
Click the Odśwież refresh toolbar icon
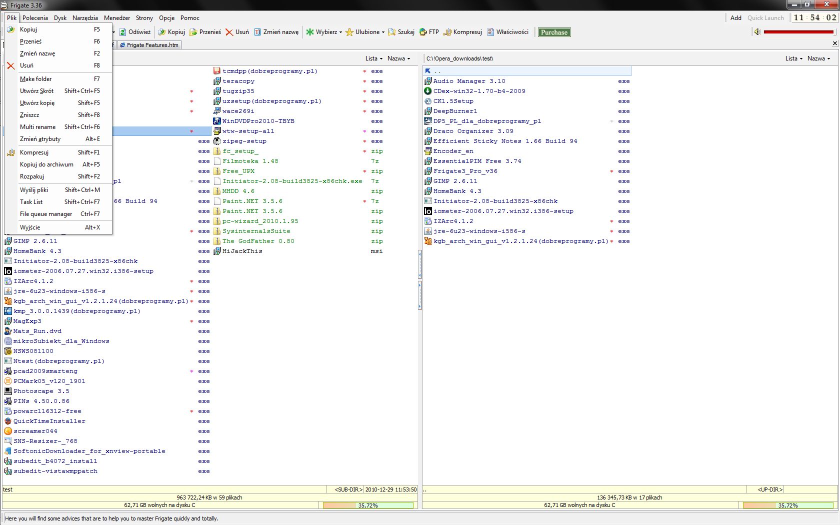pos(122,32)
